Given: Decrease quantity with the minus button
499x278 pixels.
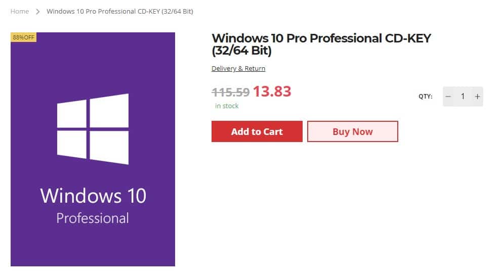Looking at the screenshot, I should pyautogui.click(x=448, y=97).
